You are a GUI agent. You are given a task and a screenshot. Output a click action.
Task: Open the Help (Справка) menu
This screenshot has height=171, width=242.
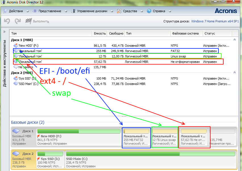[x=159, y=11]
